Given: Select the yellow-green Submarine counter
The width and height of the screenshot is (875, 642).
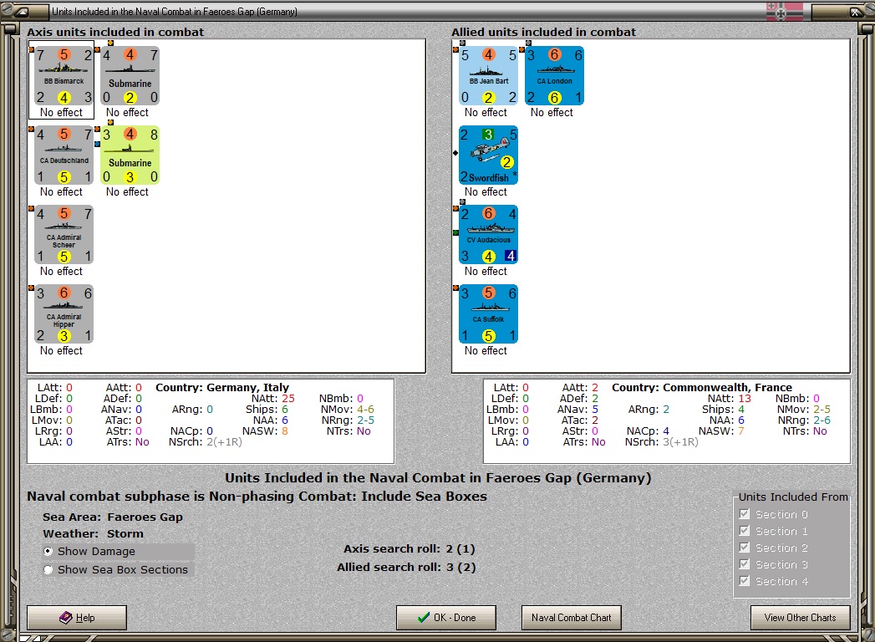Looking at the screenshot, I should [130, 155].
